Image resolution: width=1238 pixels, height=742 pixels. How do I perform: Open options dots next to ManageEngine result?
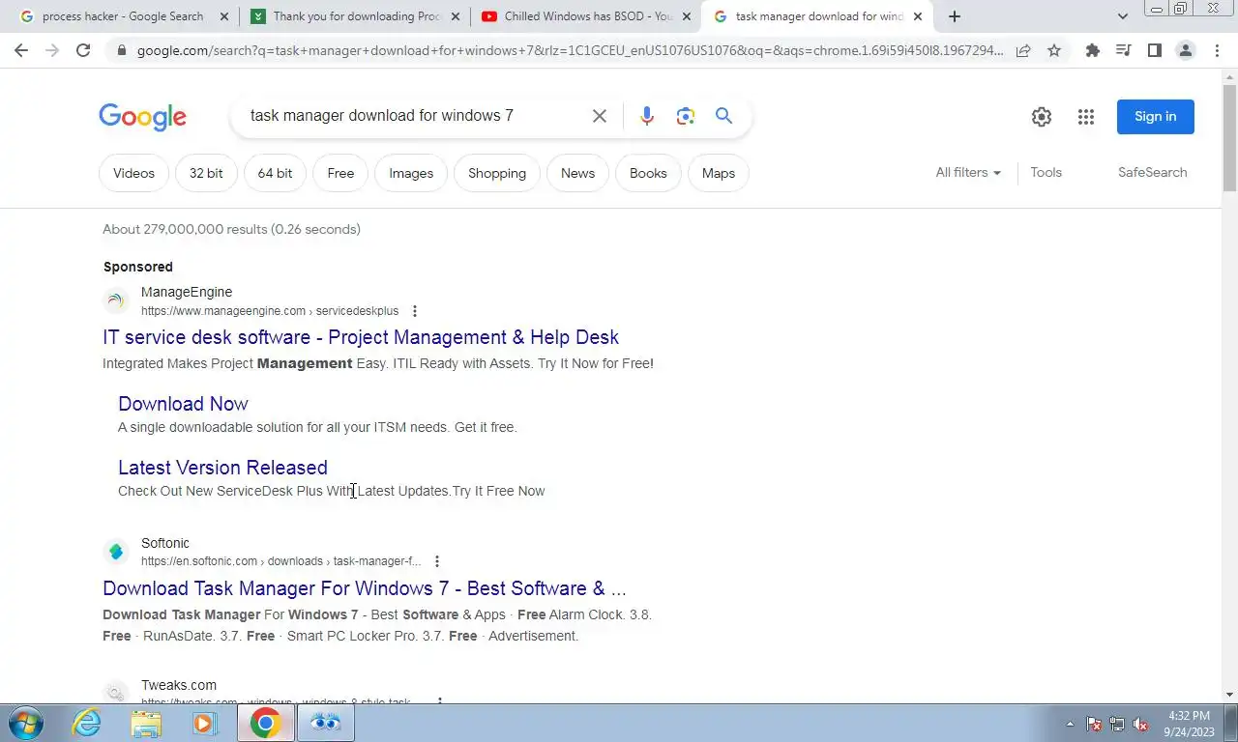(415, 311)
